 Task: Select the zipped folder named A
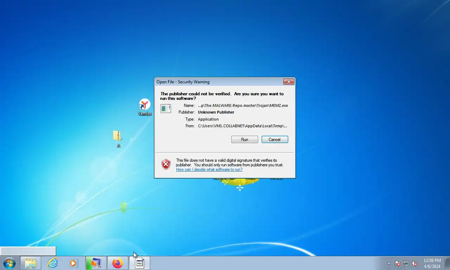[x=117, y=139]
